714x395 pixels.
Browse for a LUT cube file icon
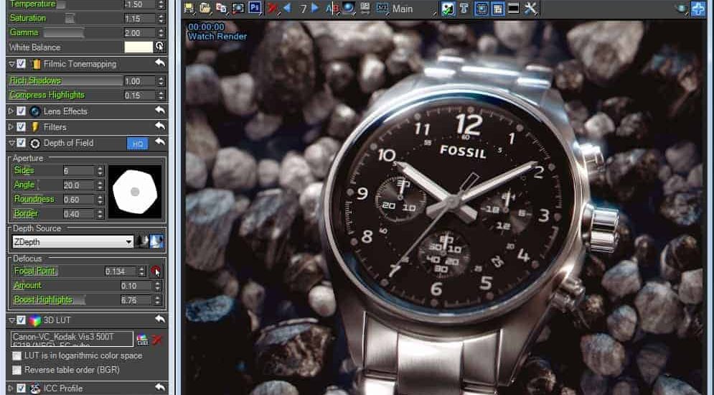[x=142, y=339]
